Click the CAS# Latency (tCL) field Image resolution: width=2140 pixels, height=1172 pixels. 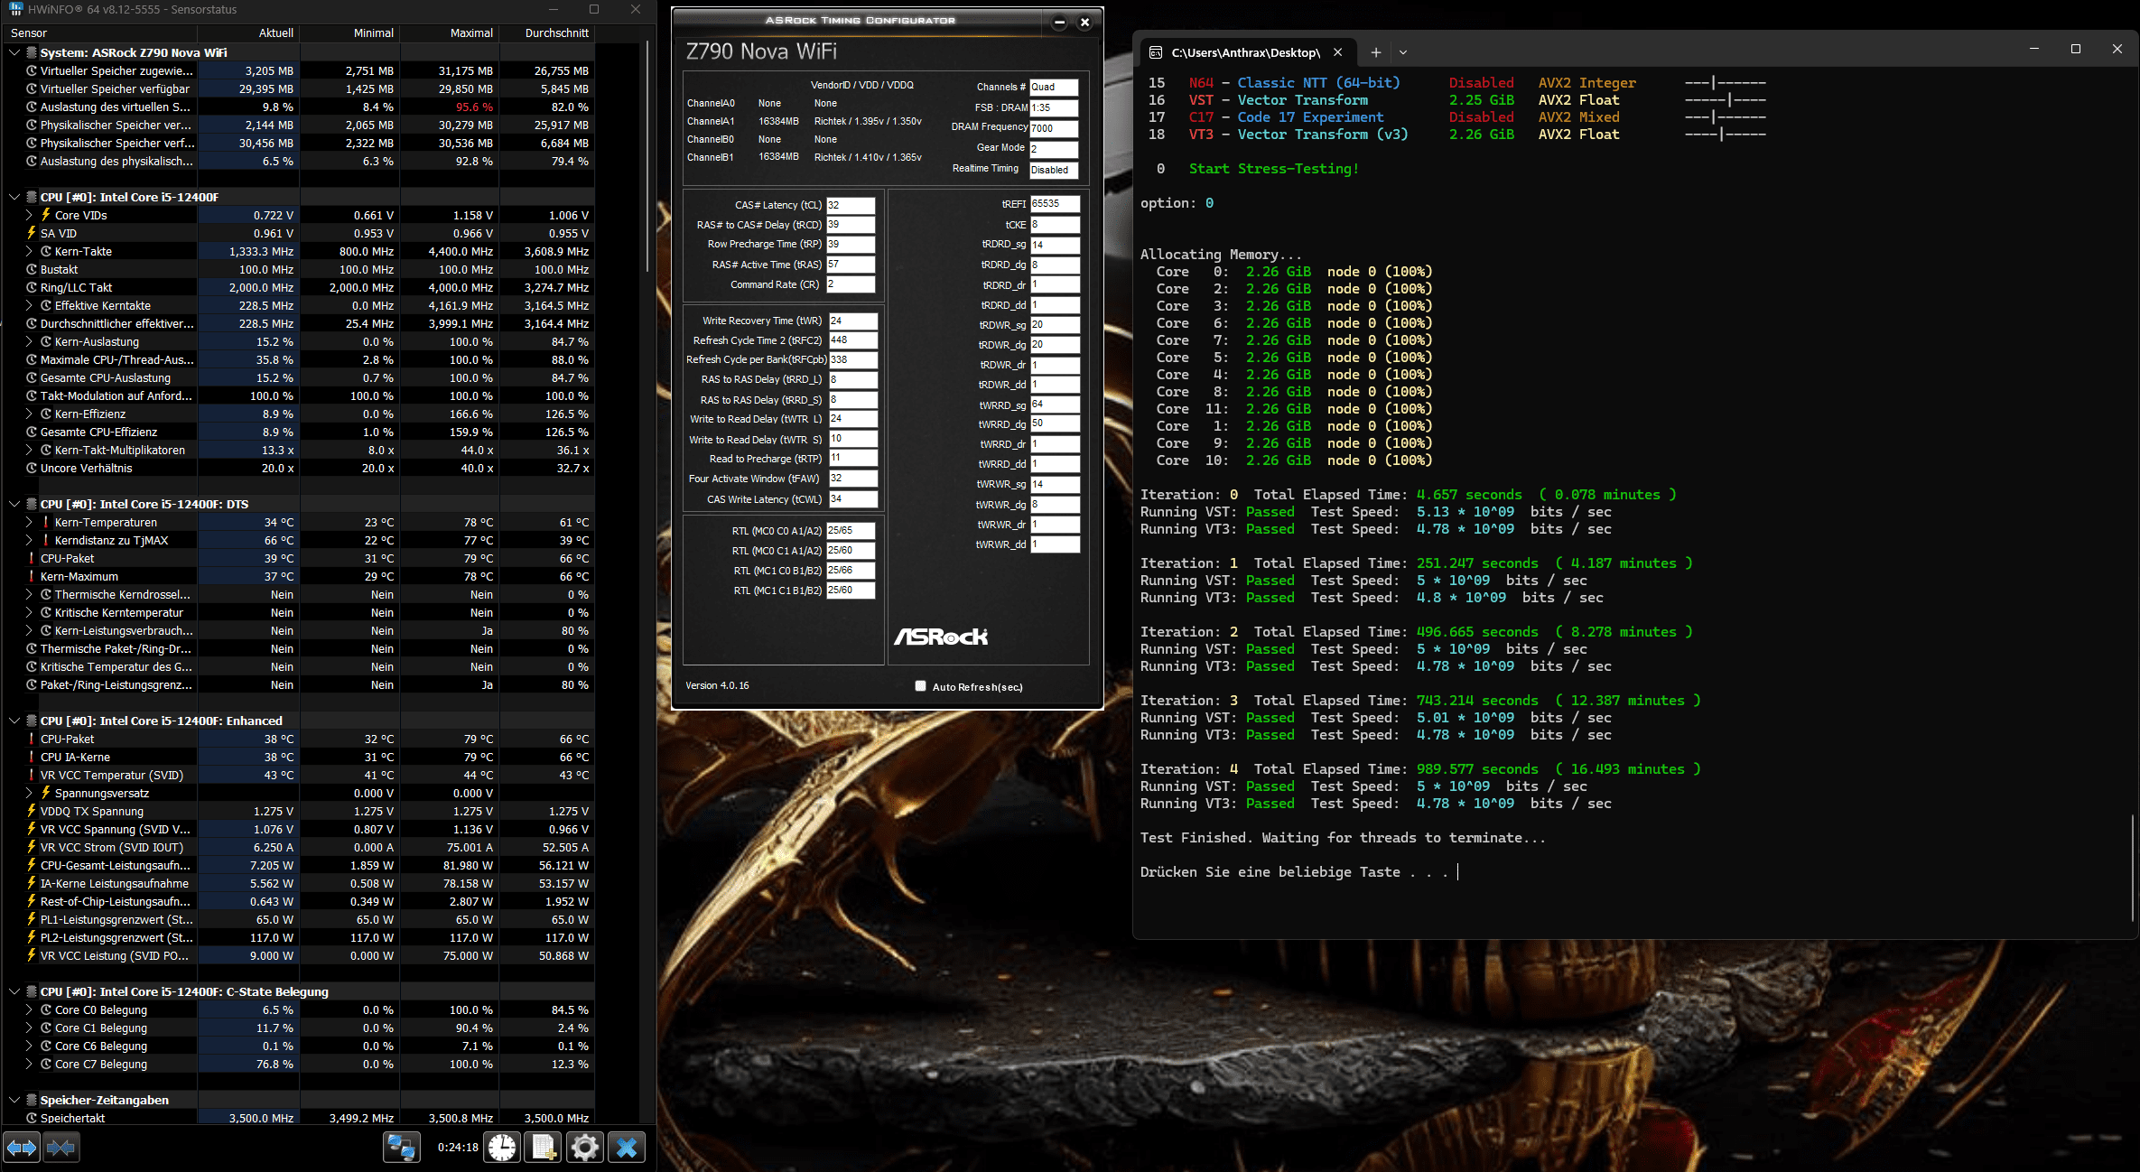851,205
